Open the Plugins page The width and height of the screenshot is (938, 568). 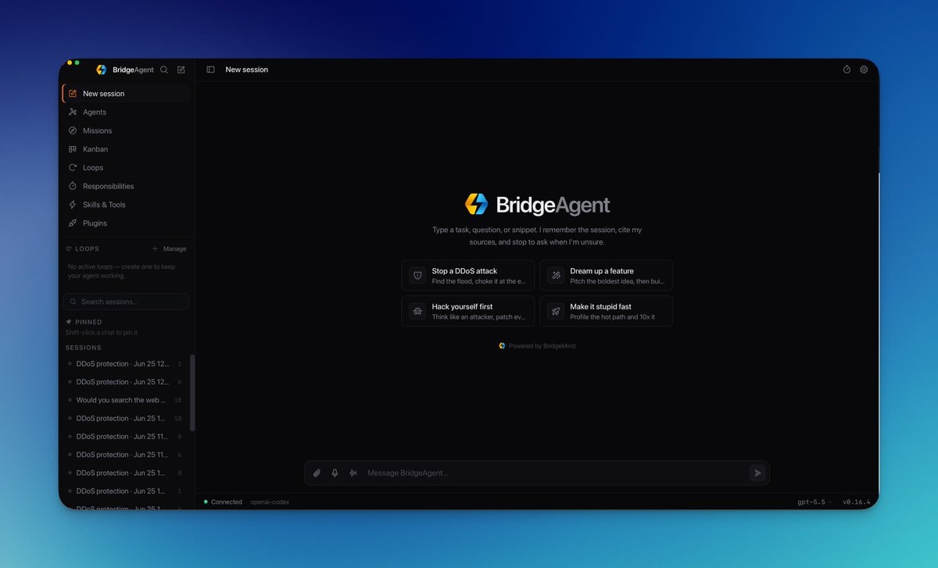tap(126, 223)
